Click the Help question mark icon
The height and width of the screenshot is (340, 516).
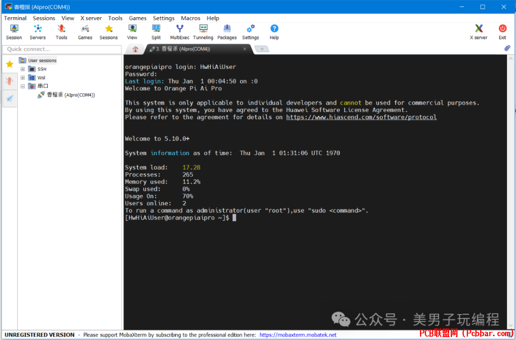(274, 33)
